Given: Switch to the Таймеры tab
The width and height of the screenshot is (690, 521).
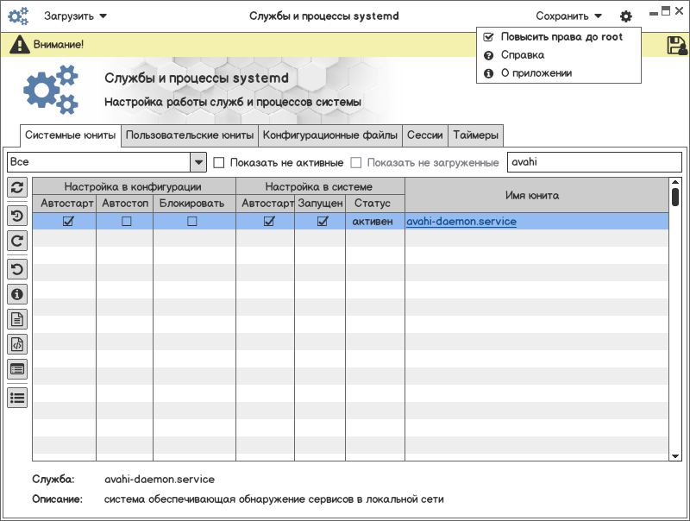Looking at the screenshot, I should click(x=475, y=135).
